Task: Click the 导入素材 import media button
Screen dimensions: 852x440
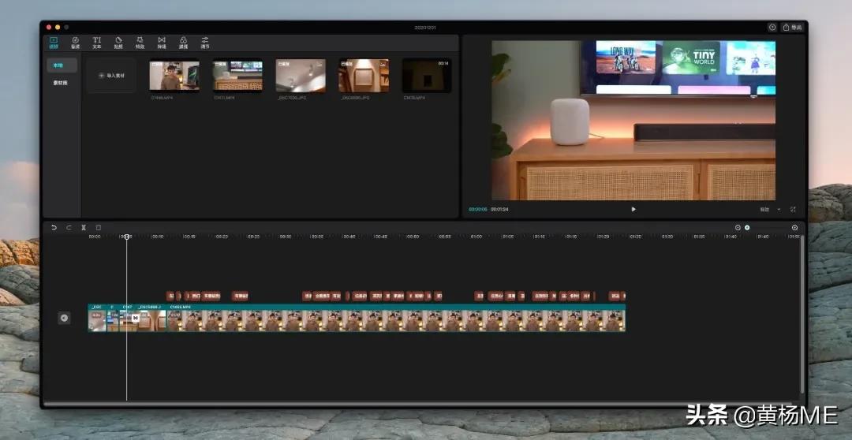Action: [x=111, y=76]
